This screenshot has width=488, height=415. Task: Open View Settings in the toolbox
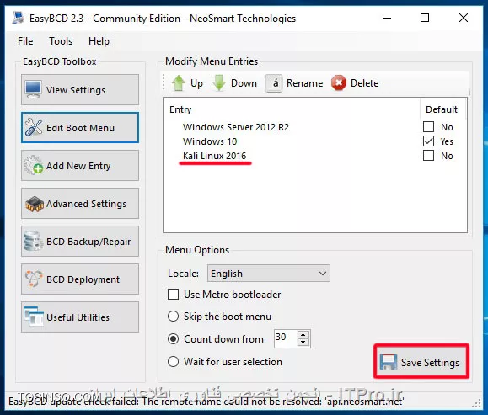pyautogui.click(x=80, y=90)
